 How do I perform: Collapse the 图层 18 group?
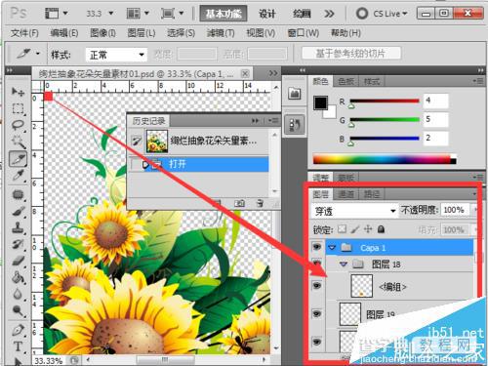(x=344, y=264)
